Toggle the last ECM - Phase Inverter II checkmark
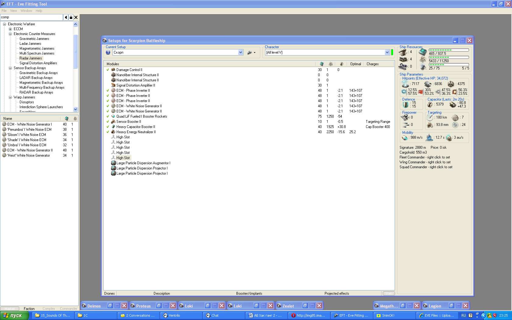 tap(108, 101)
